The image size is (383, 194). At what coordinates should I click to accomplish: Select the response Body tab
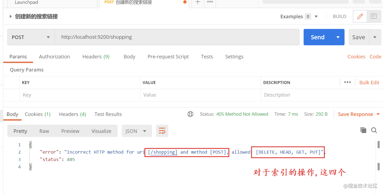(x=12, y=114)
